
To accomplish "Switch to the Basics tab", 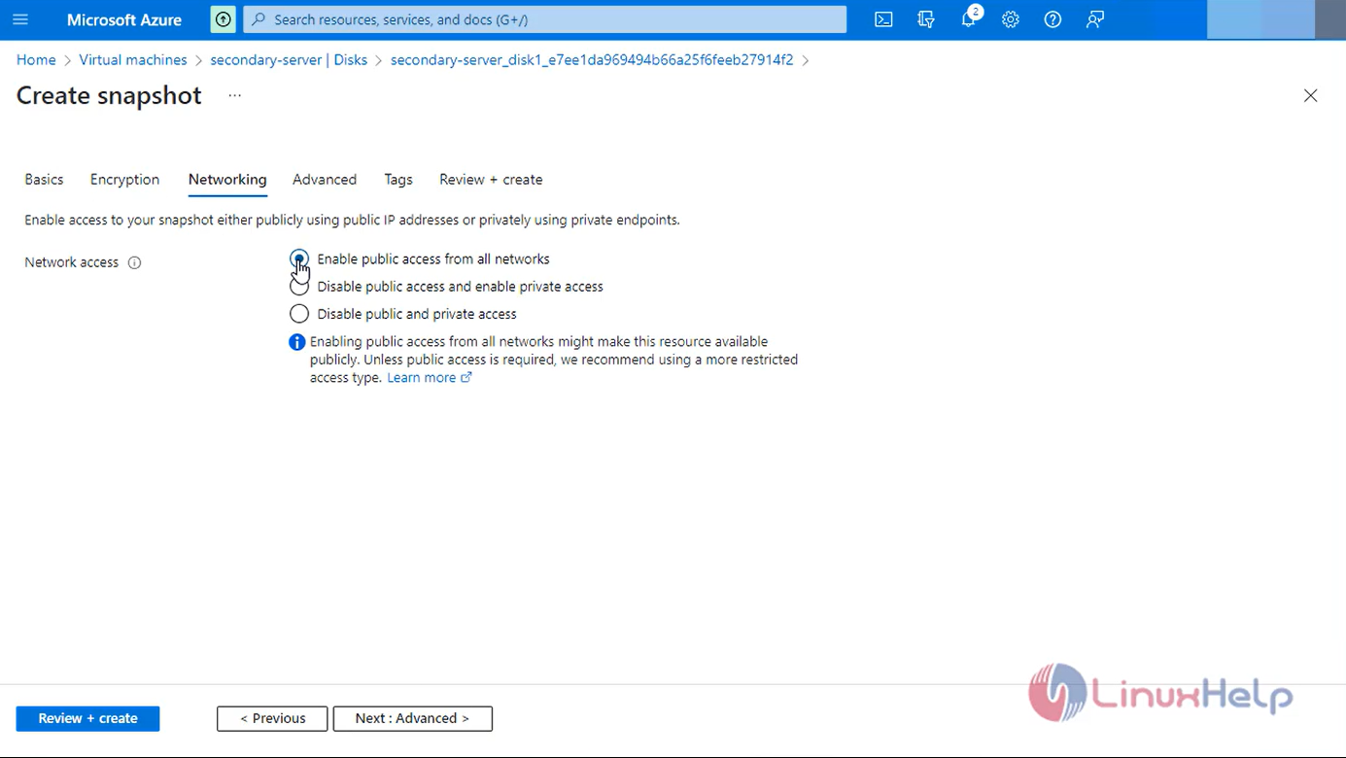I will [x=44, y=180].
